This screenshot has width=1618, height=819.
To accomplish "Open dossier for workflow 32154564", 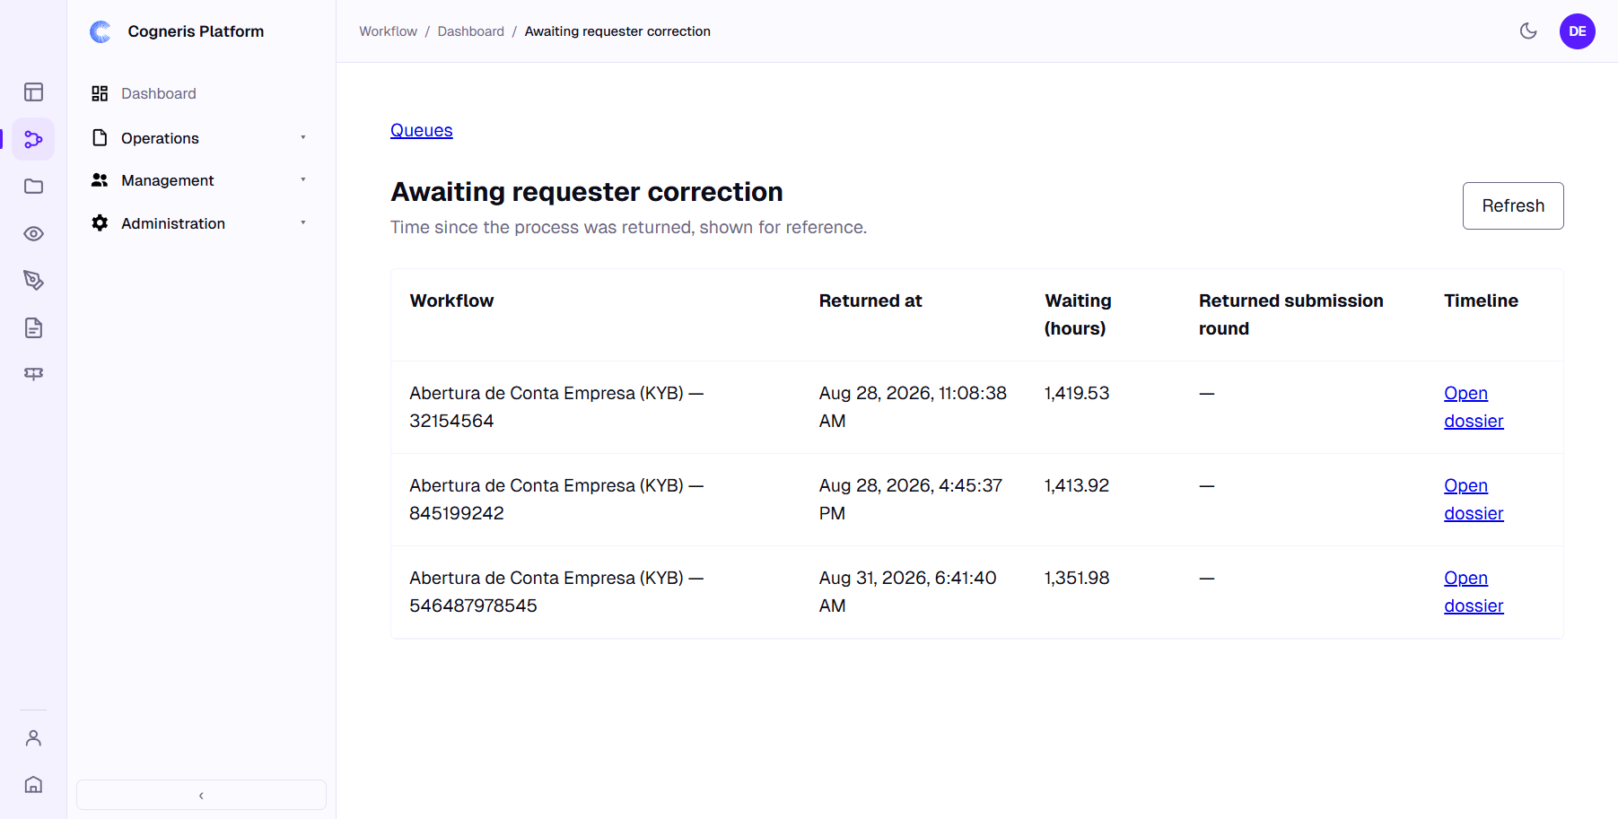I will click(1474, 407).
